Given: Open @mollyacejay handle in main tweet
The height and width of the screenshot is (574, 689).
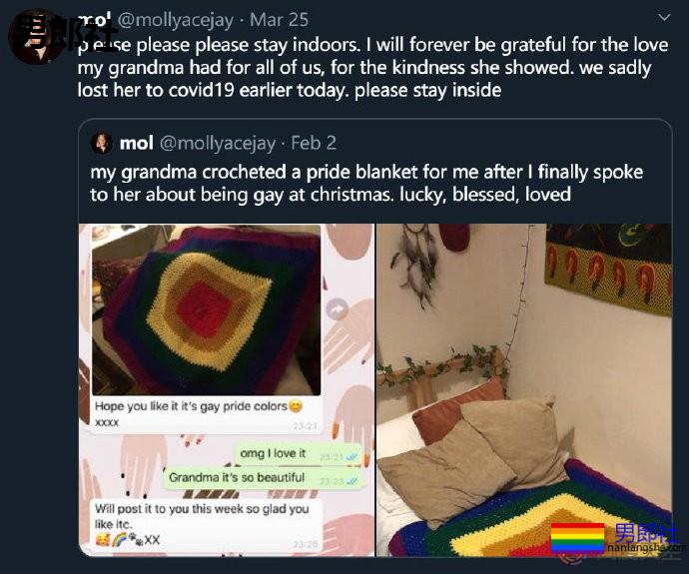Looking at the screenshot, I should pyautogui.click(x=176, y=20).
